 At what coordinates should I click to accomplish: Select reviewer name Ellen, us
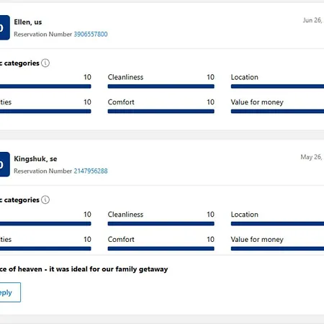[x=28, y=22]
